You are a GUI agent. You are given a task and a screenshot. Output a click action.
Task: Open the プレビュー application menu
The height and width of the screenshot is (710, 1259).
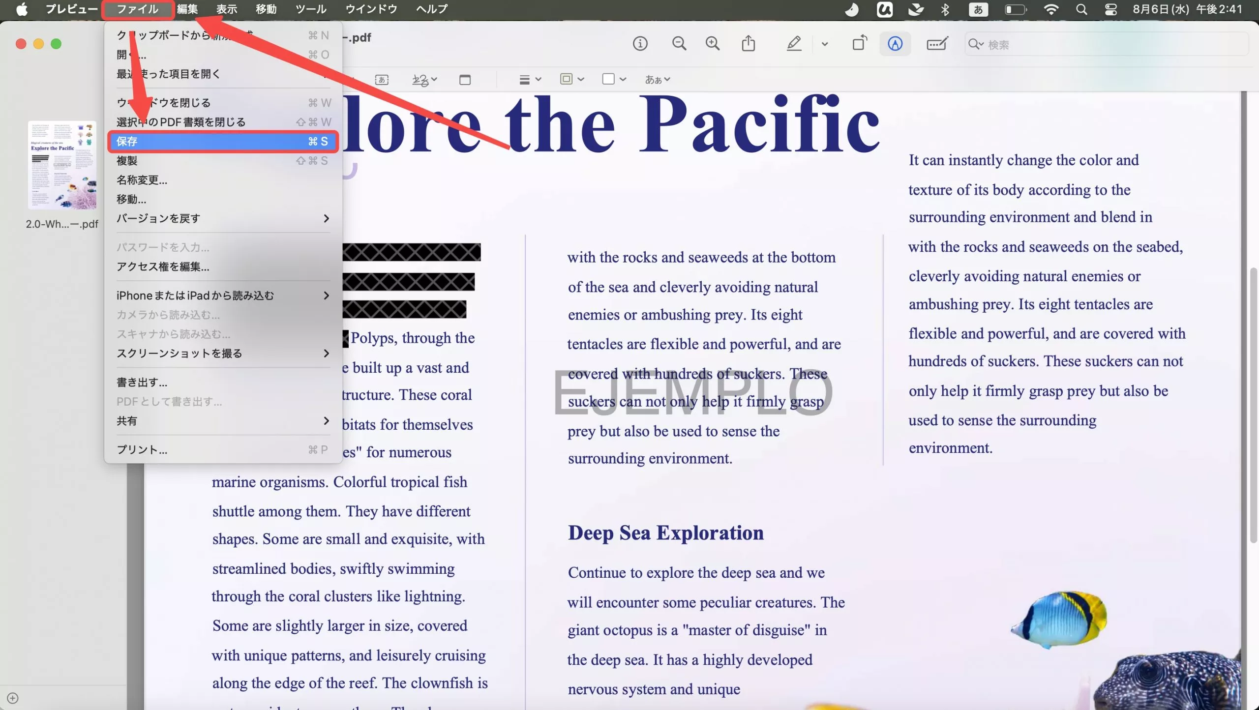click(x=71, y=9)
